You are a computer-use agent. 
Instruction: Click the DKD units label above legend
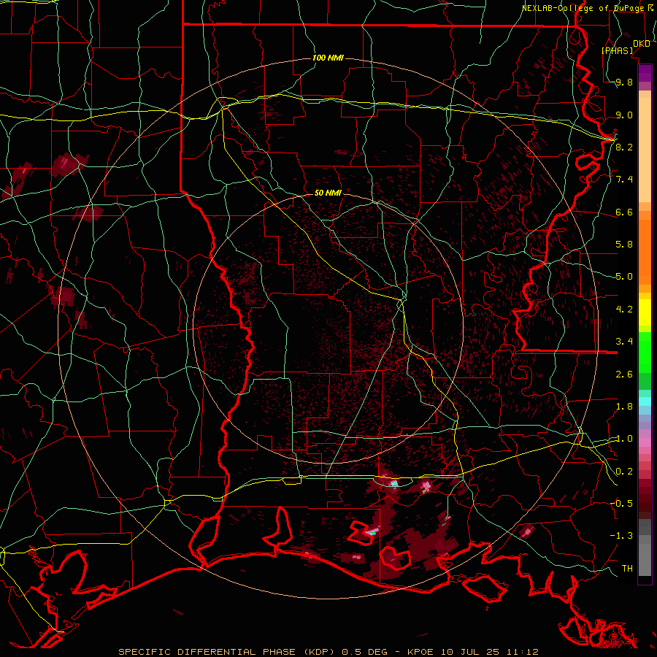pyautogui.click(x=642, y=44)
